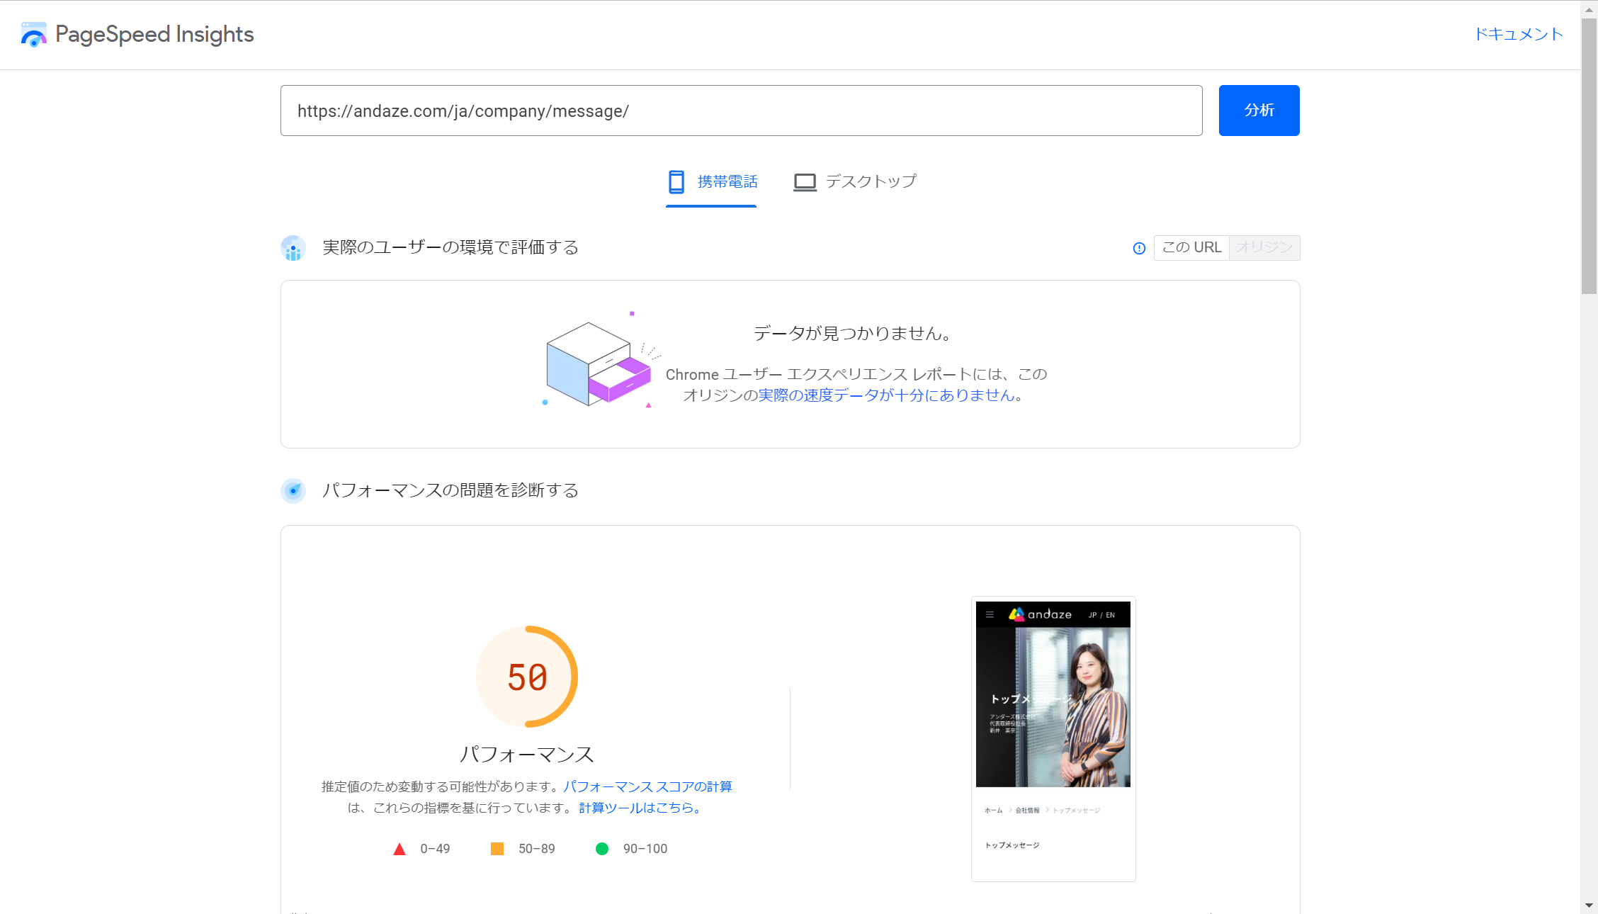Click the 分析 analyze button

point(1259,110)
